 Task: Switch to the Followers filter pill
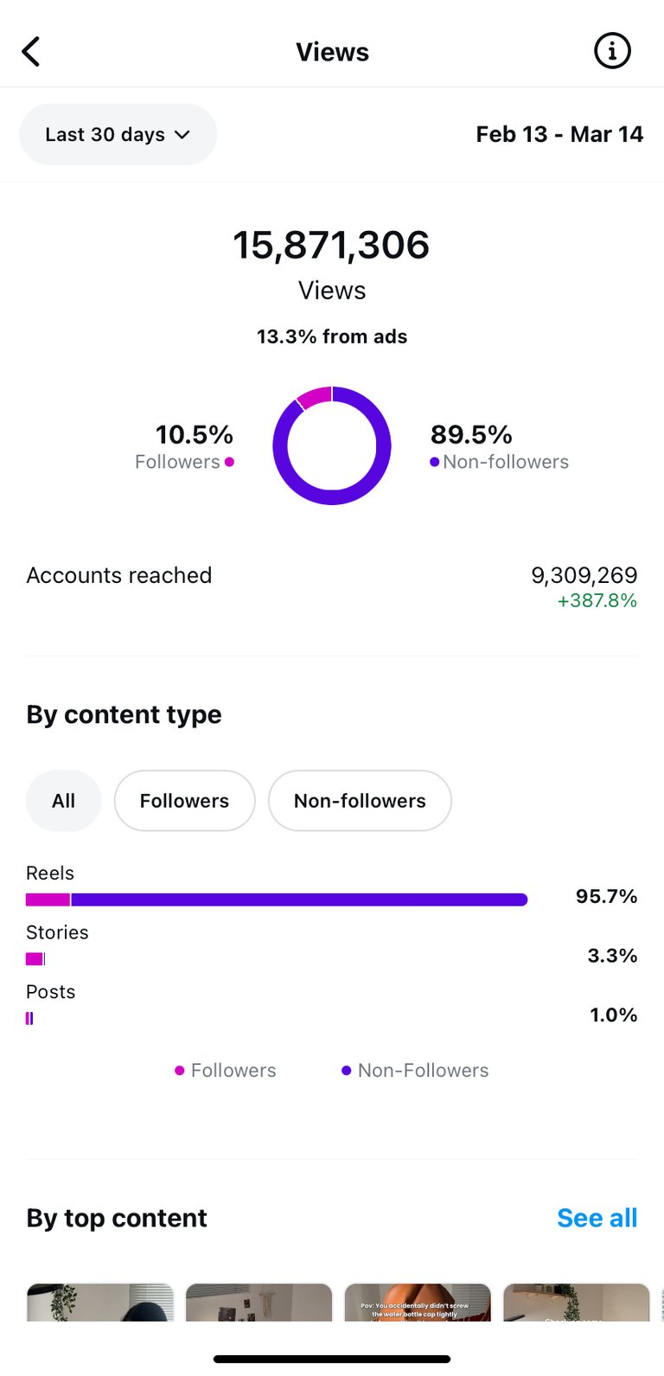click(185, 801)
